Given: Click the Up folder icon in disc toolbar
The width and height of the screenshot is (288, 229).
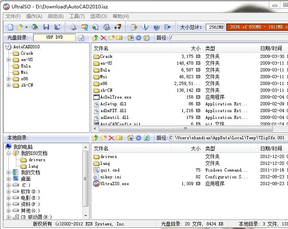Looking at the screenshot, I should [x=95, y=38].
